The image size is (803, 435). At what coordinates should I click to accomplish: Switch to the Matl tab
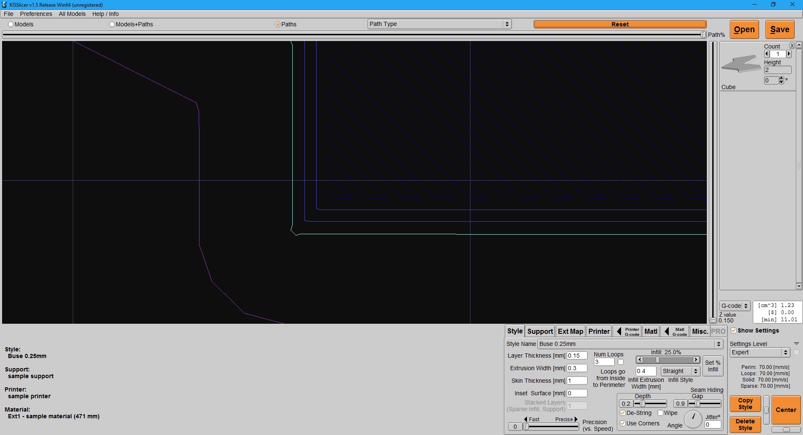[651, 331]
